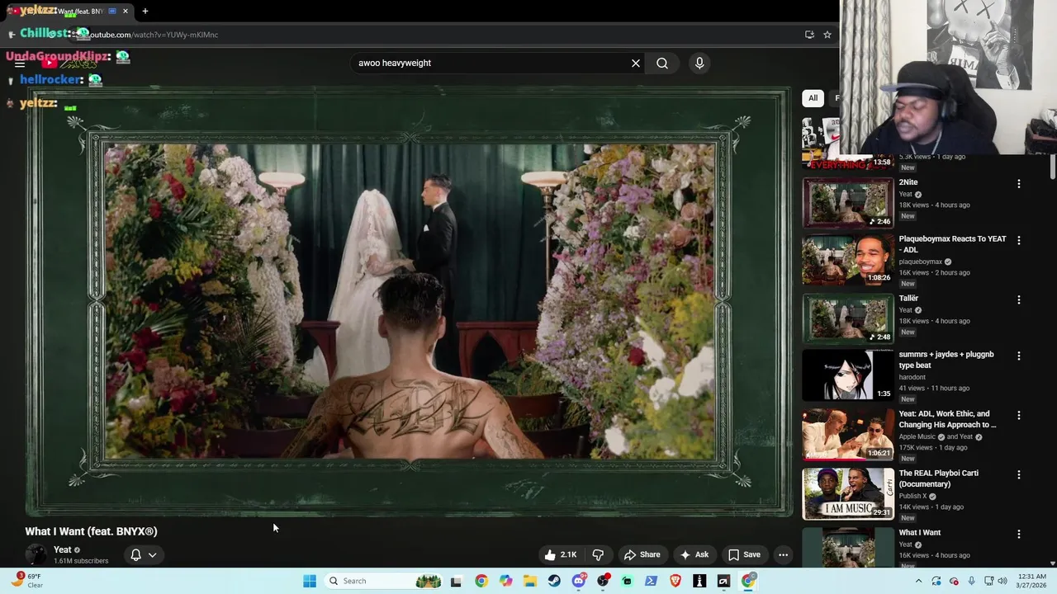Image resolution: width=1057 pixels, height=594 pixels.
Task: Open Plaqueboymax Reacts To YEAT thumbnail
Action: point(847,260)
